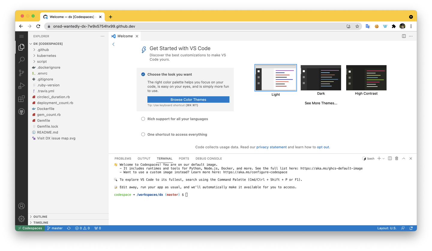This screenshot has width=432, height=251.
Task: Open the notifications bell
Action: click(411, 228)
